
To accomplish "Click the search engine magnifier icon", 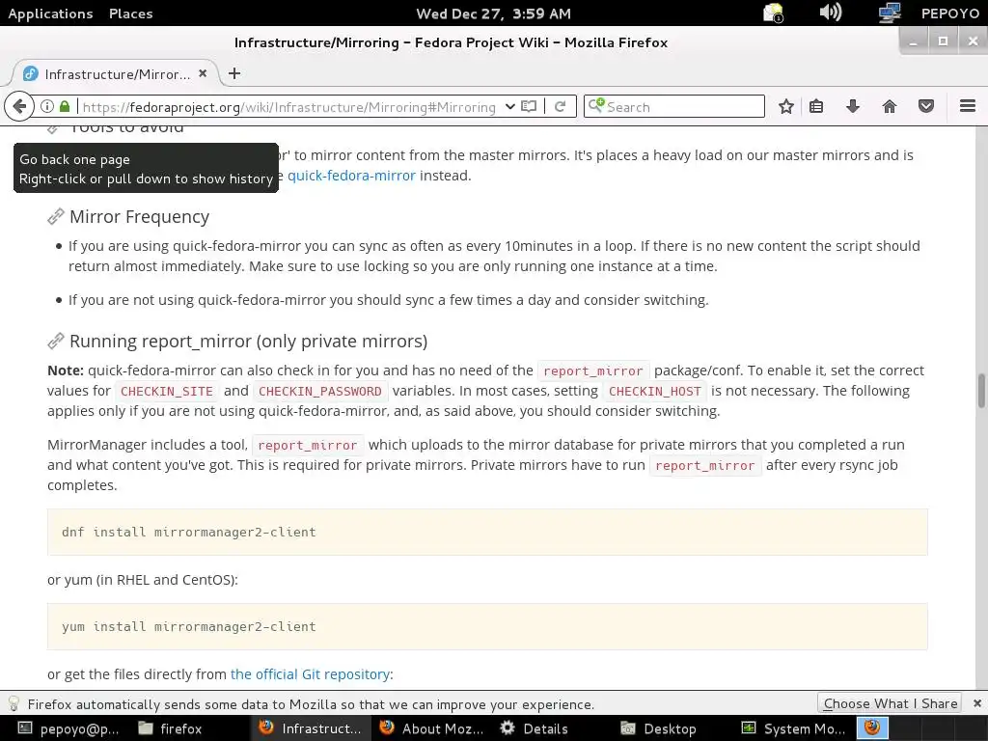I will click(596, 106).
